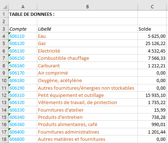168x143 pixels.
Task: Select account cell 606340
Action: (23, 117)
